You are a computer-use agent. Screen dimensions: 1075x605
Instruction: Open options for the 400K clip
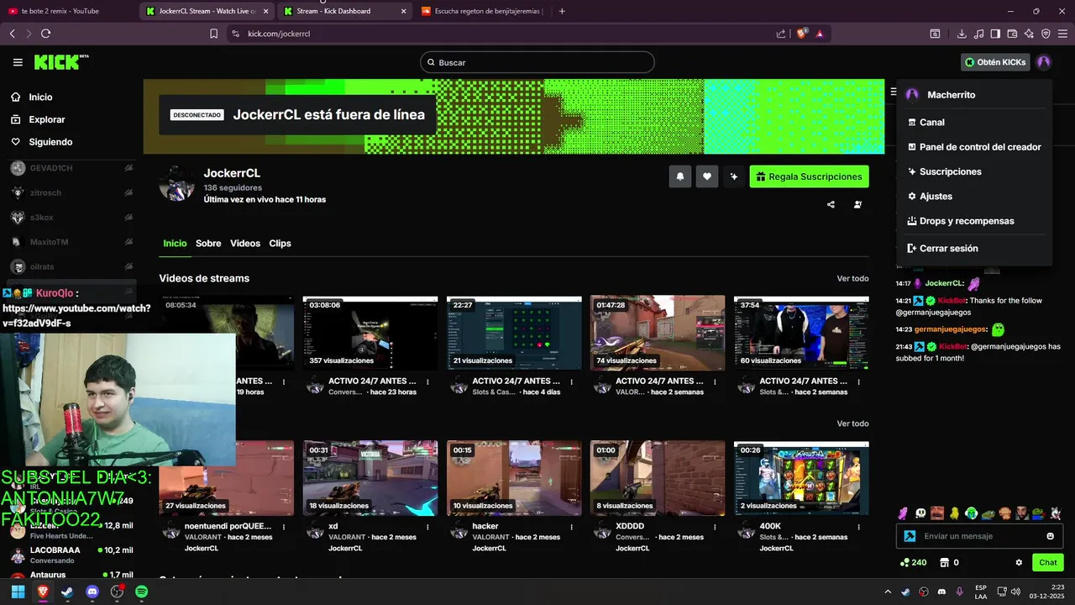pyautogui.click(x=859, y=527)
